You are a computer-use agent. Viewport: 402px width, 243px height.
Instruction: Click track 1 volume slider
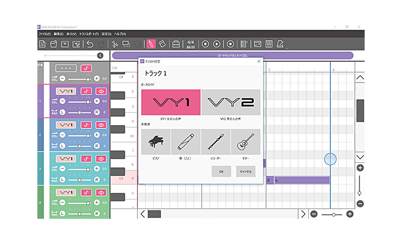coord(79,101)
